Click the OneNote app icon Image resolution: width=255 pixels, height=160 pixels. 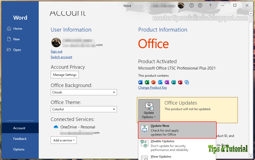click(x=167, y=82)
